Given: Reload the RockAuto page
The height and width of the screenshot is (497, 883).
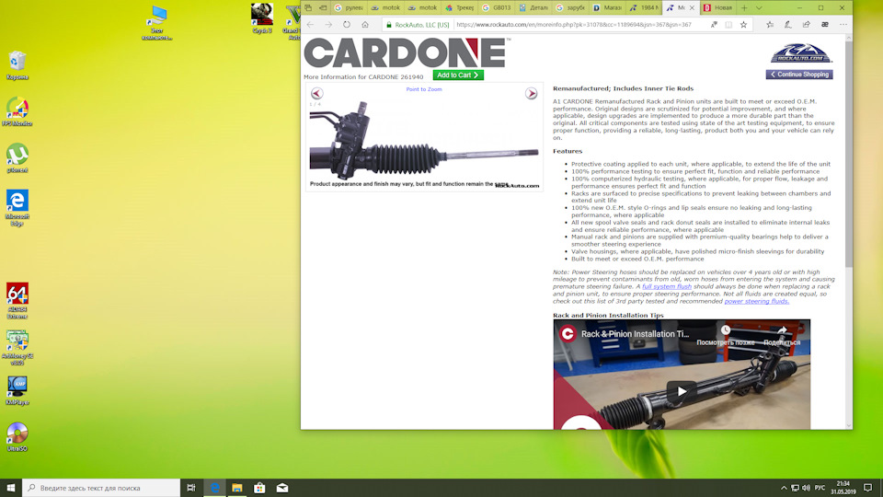Looking at the screenshot, I should 347,24.
